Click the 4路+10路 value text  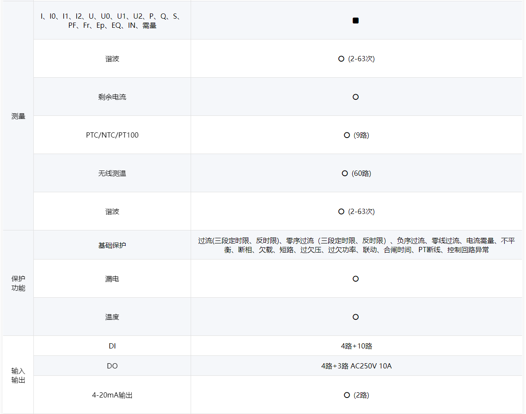coord(357,346)
